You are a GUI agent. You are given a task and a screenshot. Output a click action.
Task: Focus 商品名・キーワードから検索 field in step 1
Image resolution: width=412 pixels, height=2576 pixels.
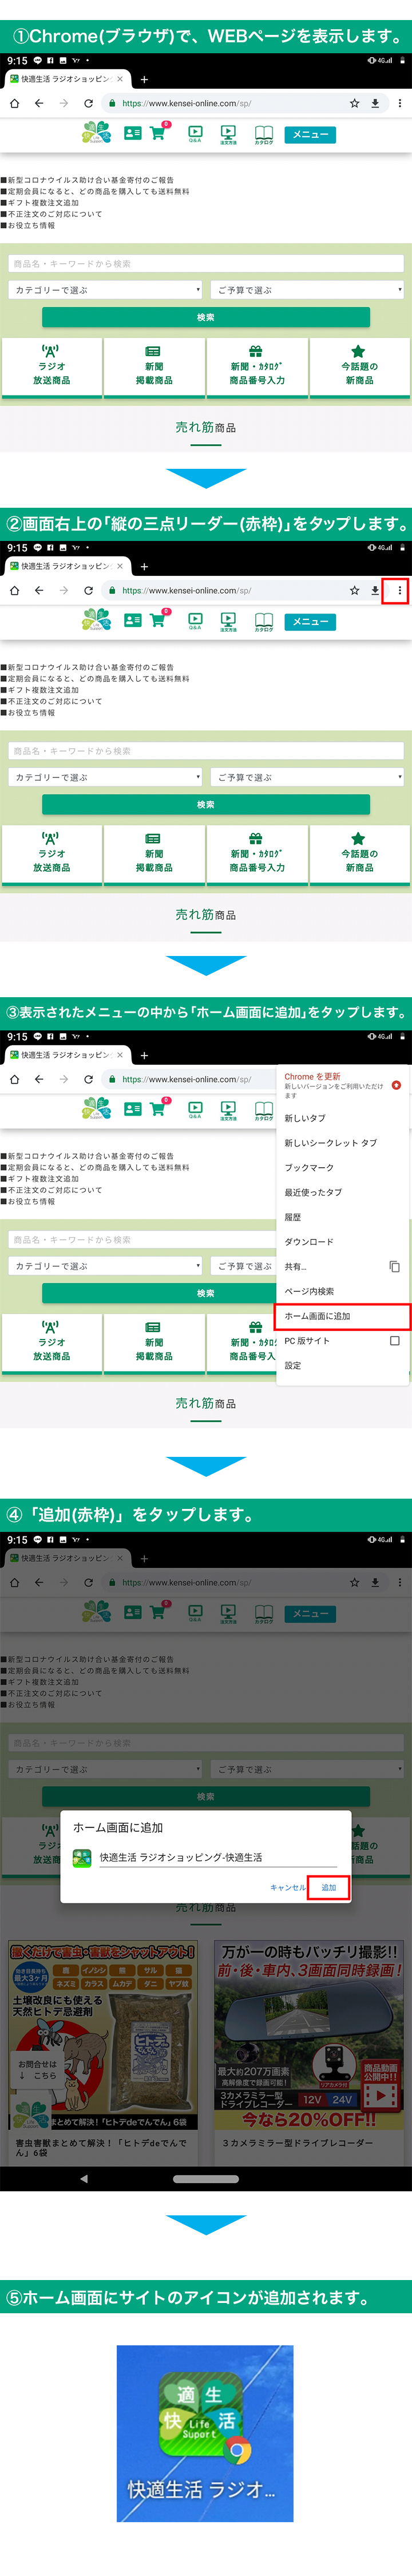[206, 264]
